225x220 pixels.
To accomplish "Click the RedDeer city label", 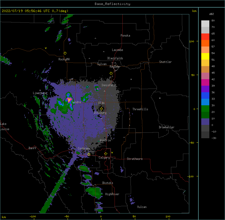I will (115, 67).
